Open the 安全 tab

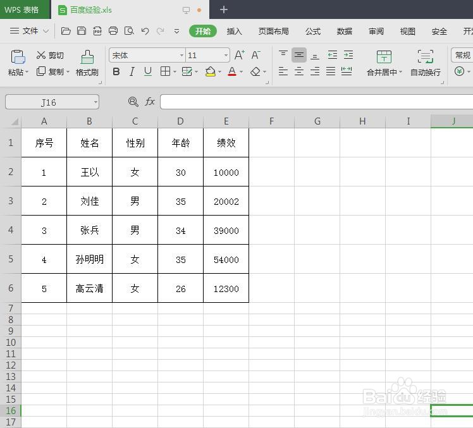(x=439, y=31)
